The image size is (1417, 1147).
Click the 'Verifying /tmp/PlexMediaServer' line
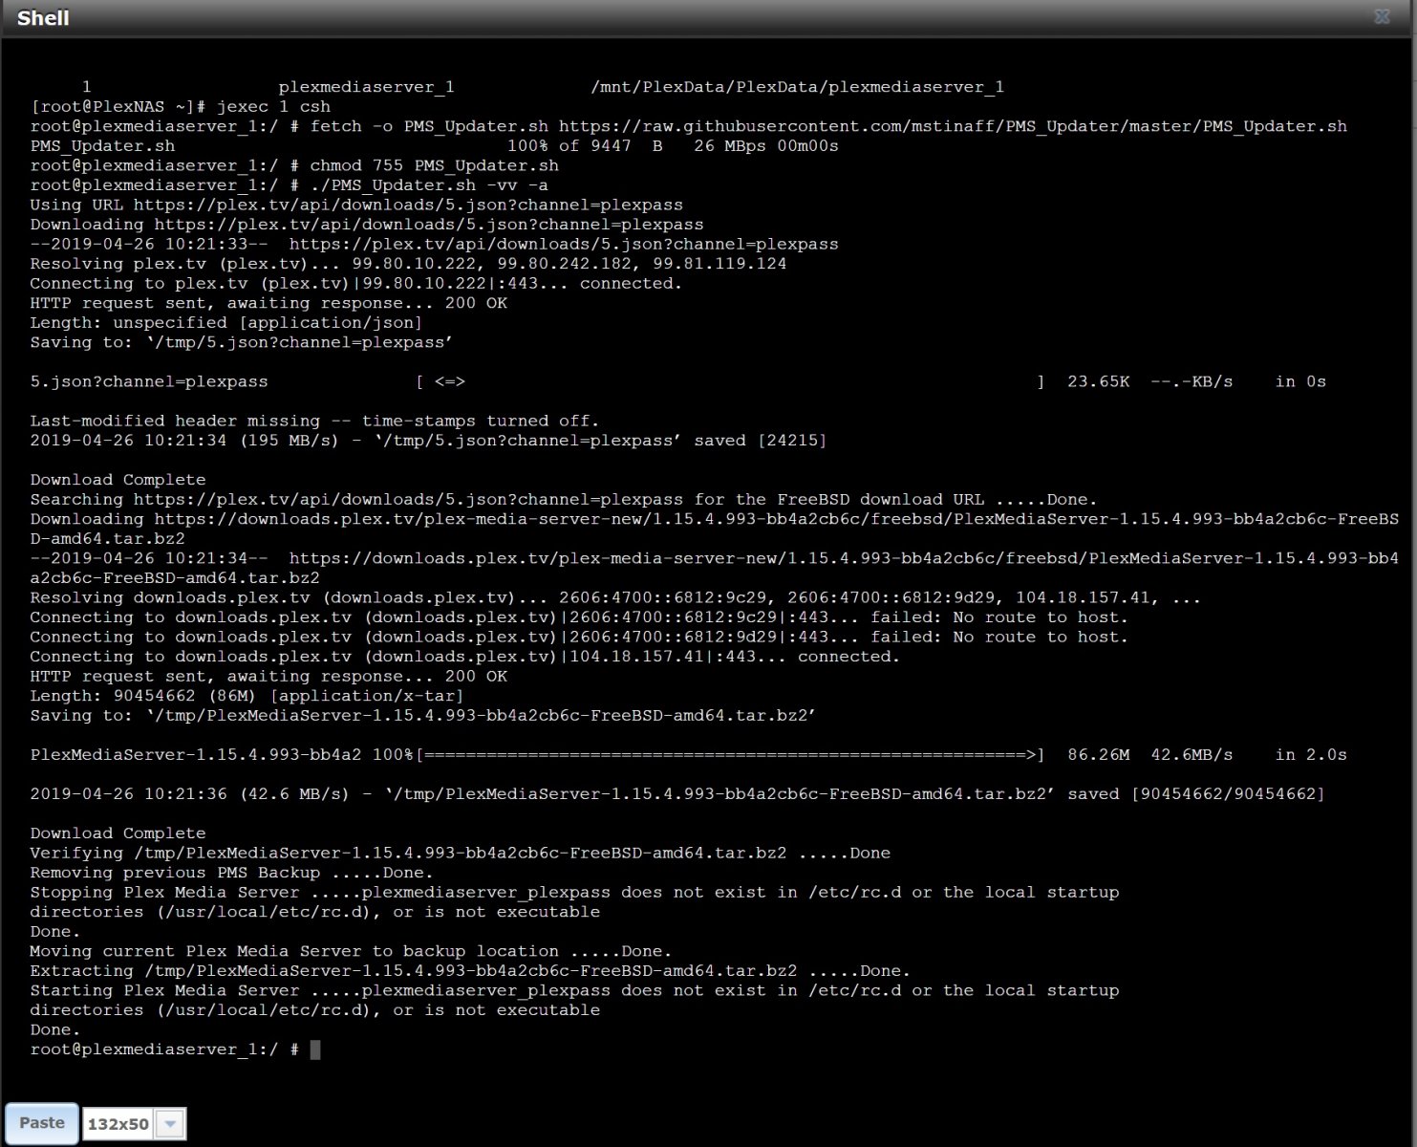point(460,854)
